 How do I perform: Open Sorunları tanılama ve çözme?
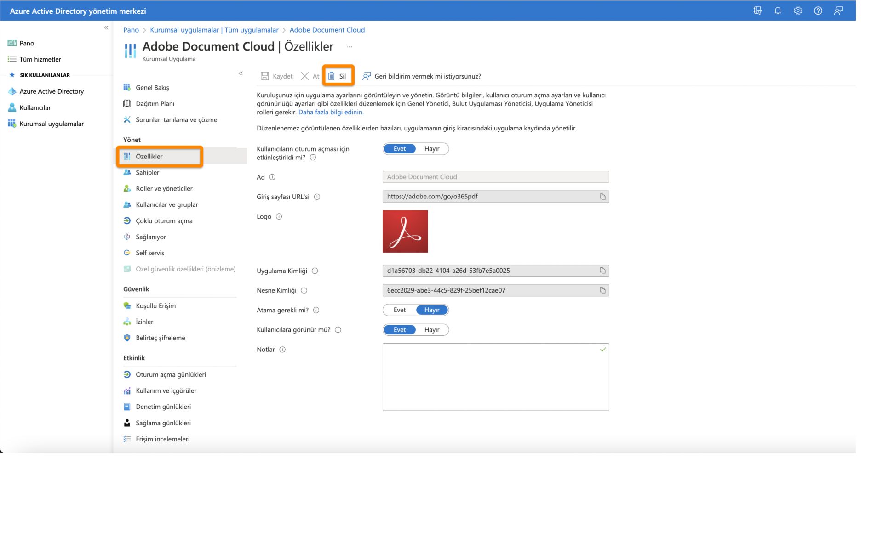[176, 120]
